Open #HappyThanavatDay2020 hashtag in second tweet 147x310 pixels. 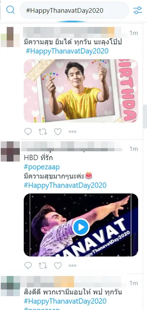[x=65, y=185]
